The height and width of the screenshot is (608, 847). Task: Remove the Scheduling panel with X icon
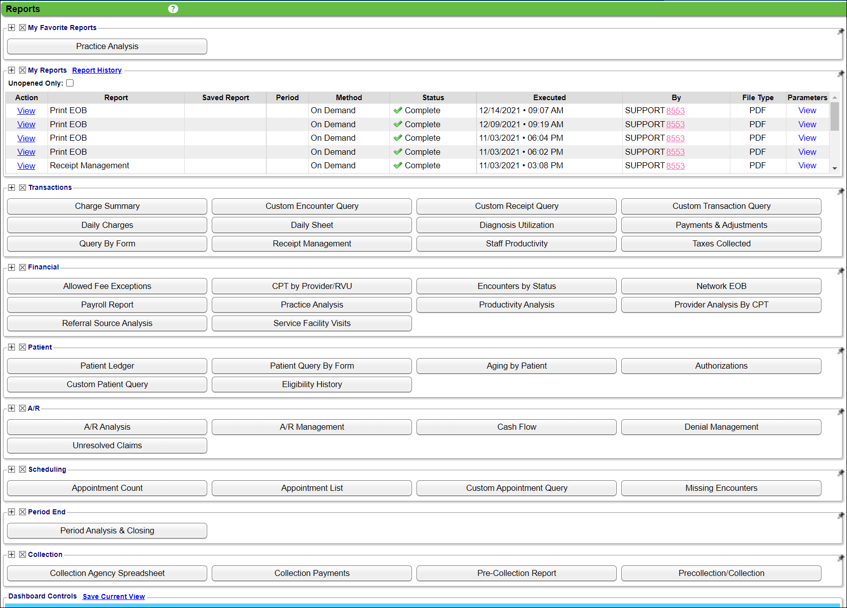point(23,469)
